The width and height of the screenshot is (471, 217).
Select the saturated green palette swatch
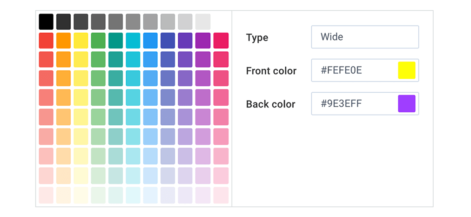pos(98,41)
